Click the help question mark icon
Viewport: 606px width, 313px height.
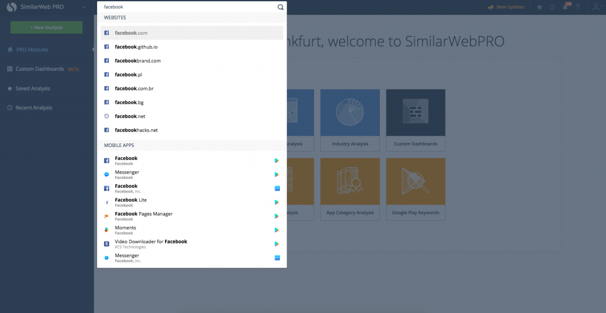coord(578,7)
